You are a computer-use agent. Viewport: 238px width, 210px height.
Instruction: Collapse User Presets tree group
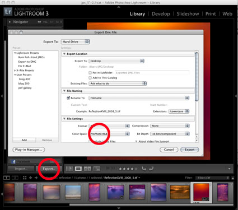pyautogui.click(x=15, y=75)
